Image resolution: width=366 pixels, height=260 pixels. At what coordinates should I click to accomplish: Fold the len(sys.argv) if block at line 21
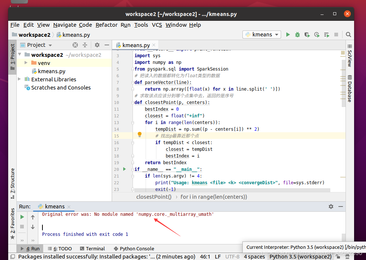(133, 176)
